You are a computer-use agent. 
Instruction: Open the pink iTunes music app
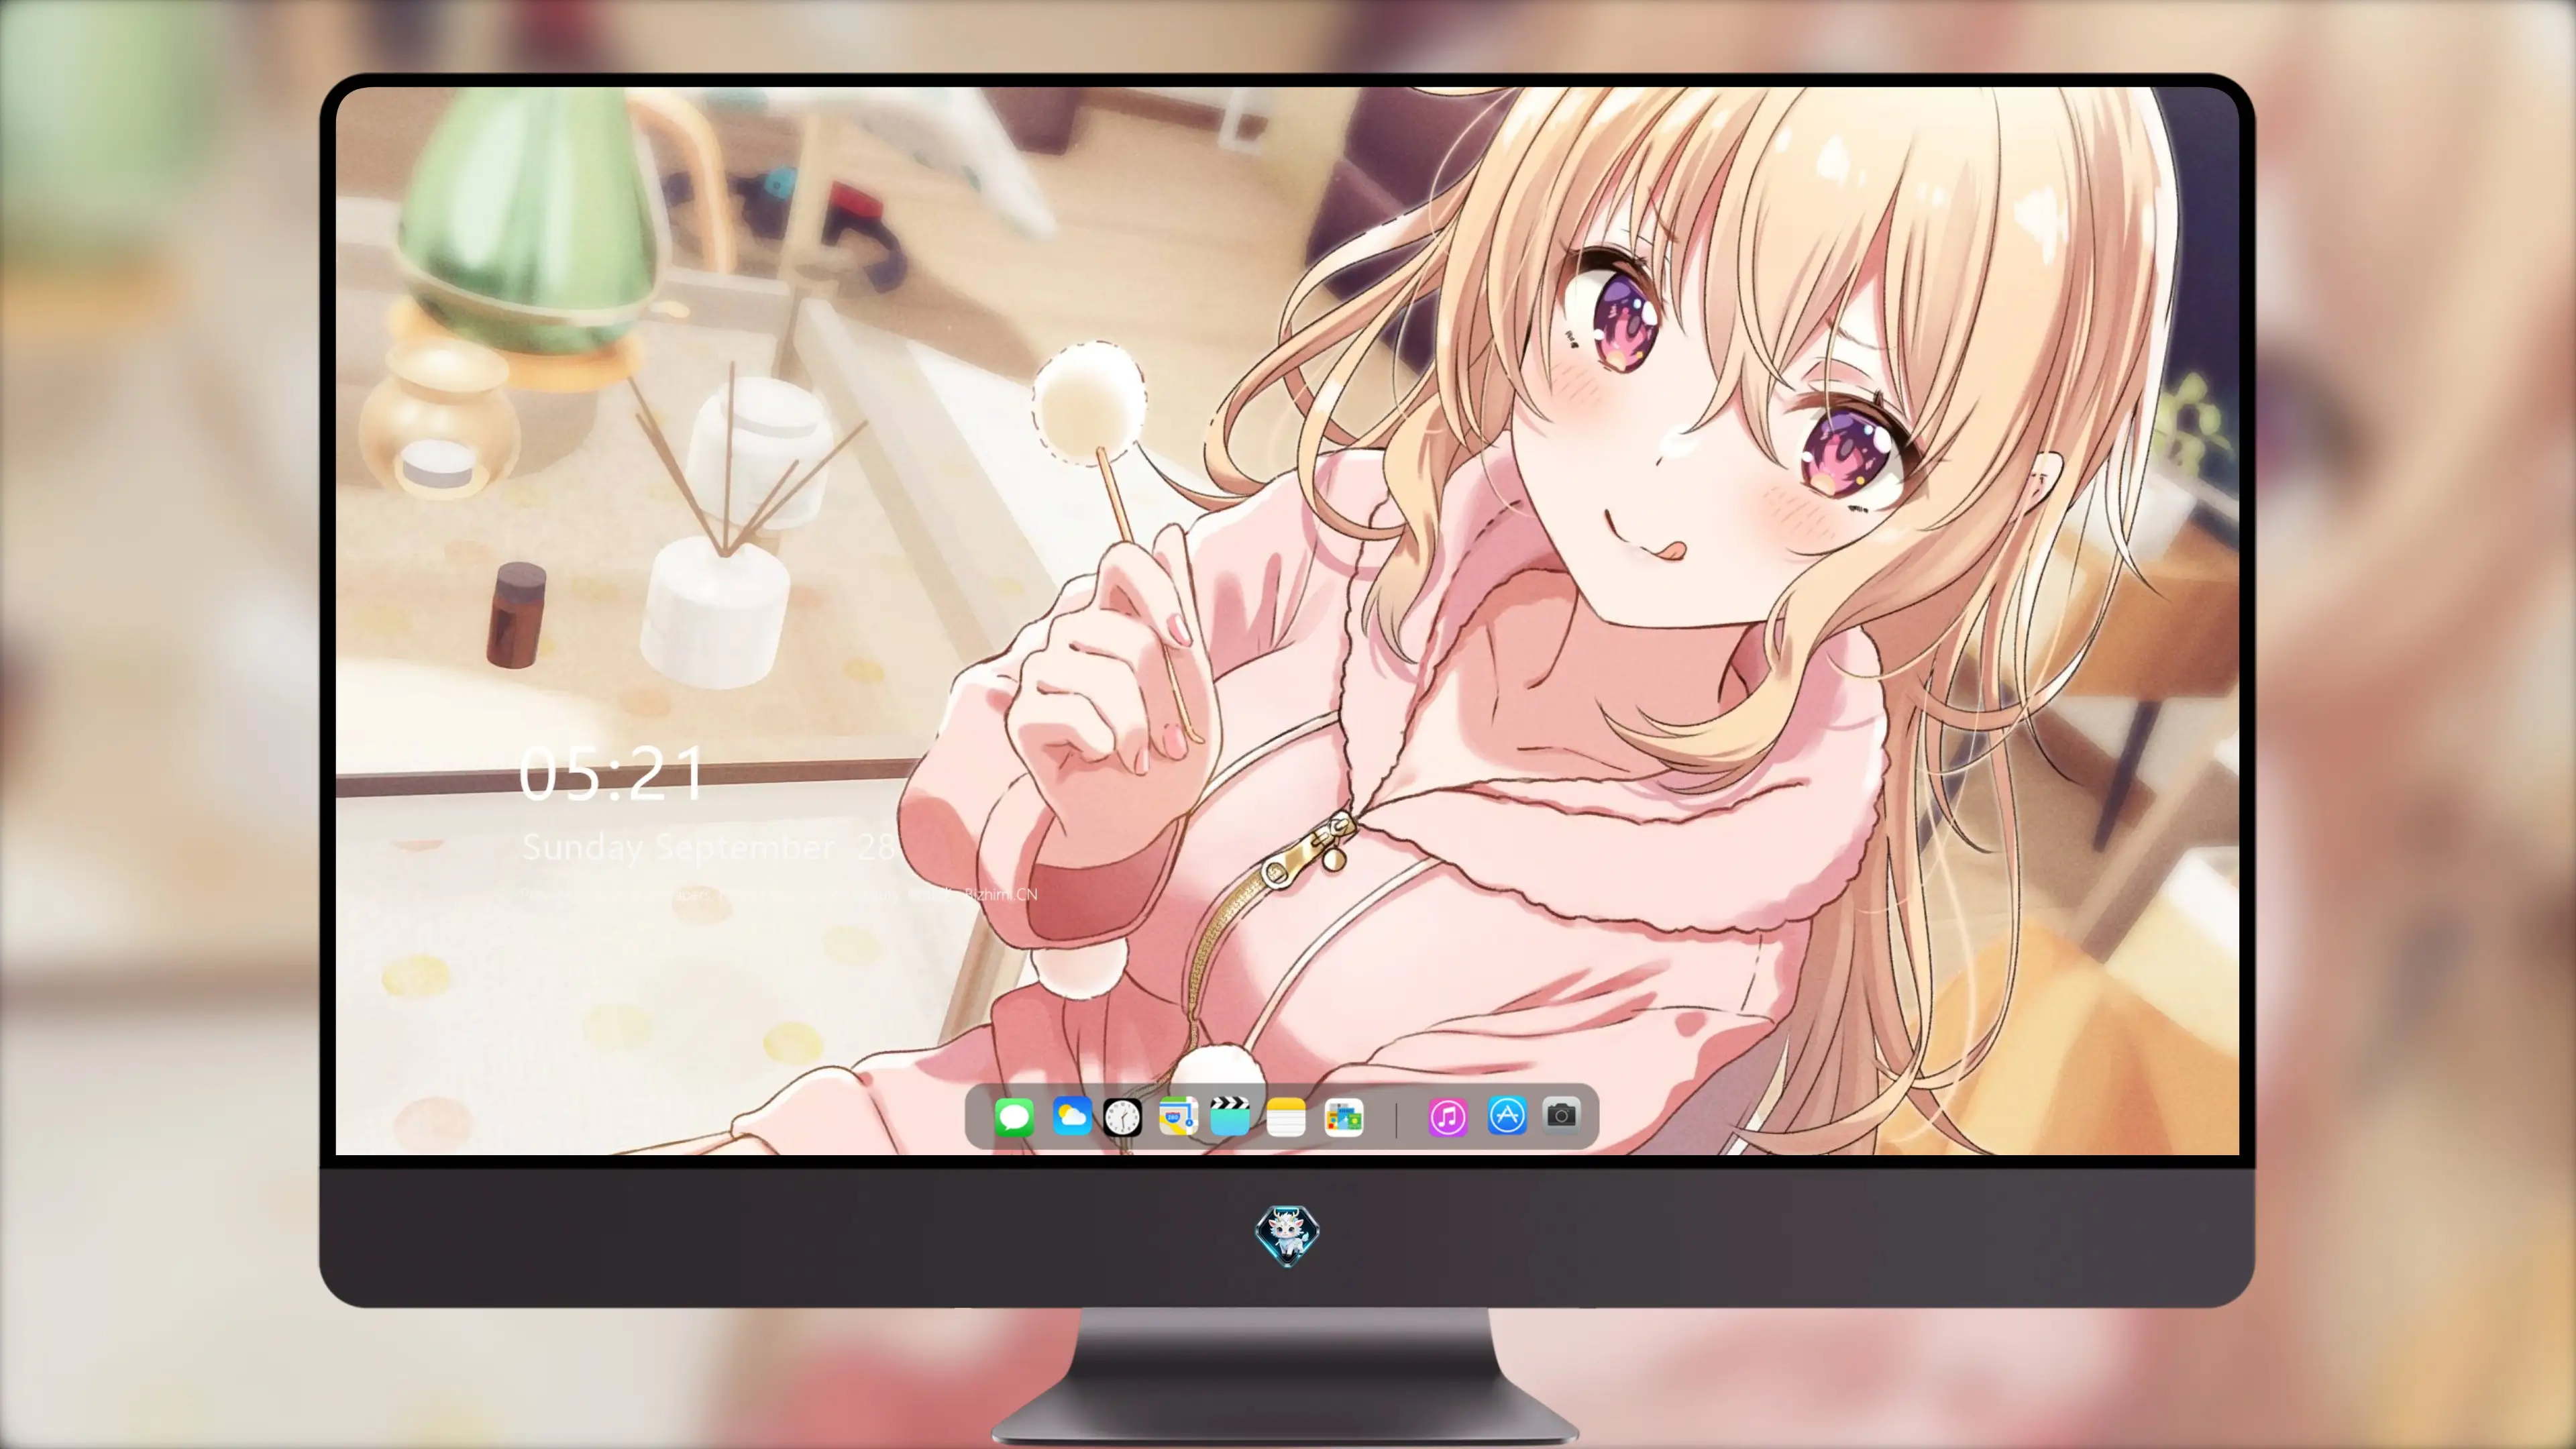pyautogui.click(x=1448, y=1117)
